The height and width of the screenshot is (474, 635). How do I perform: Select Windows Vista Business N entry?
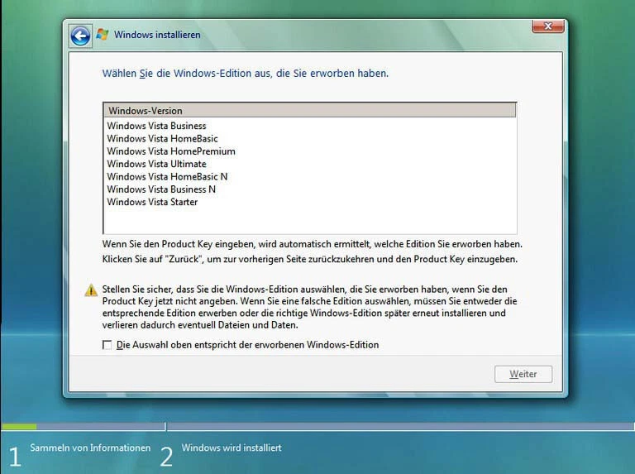310,189
